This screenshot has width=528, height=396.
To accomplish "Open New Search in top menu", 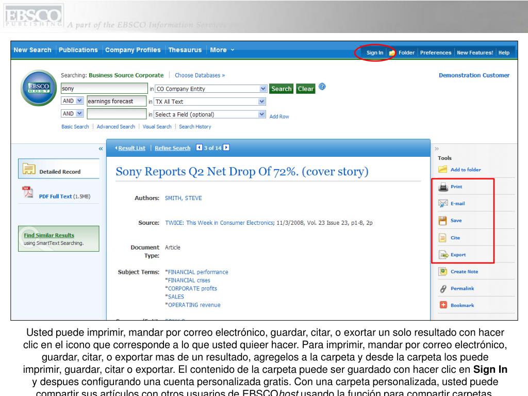I will click(32, 50).
